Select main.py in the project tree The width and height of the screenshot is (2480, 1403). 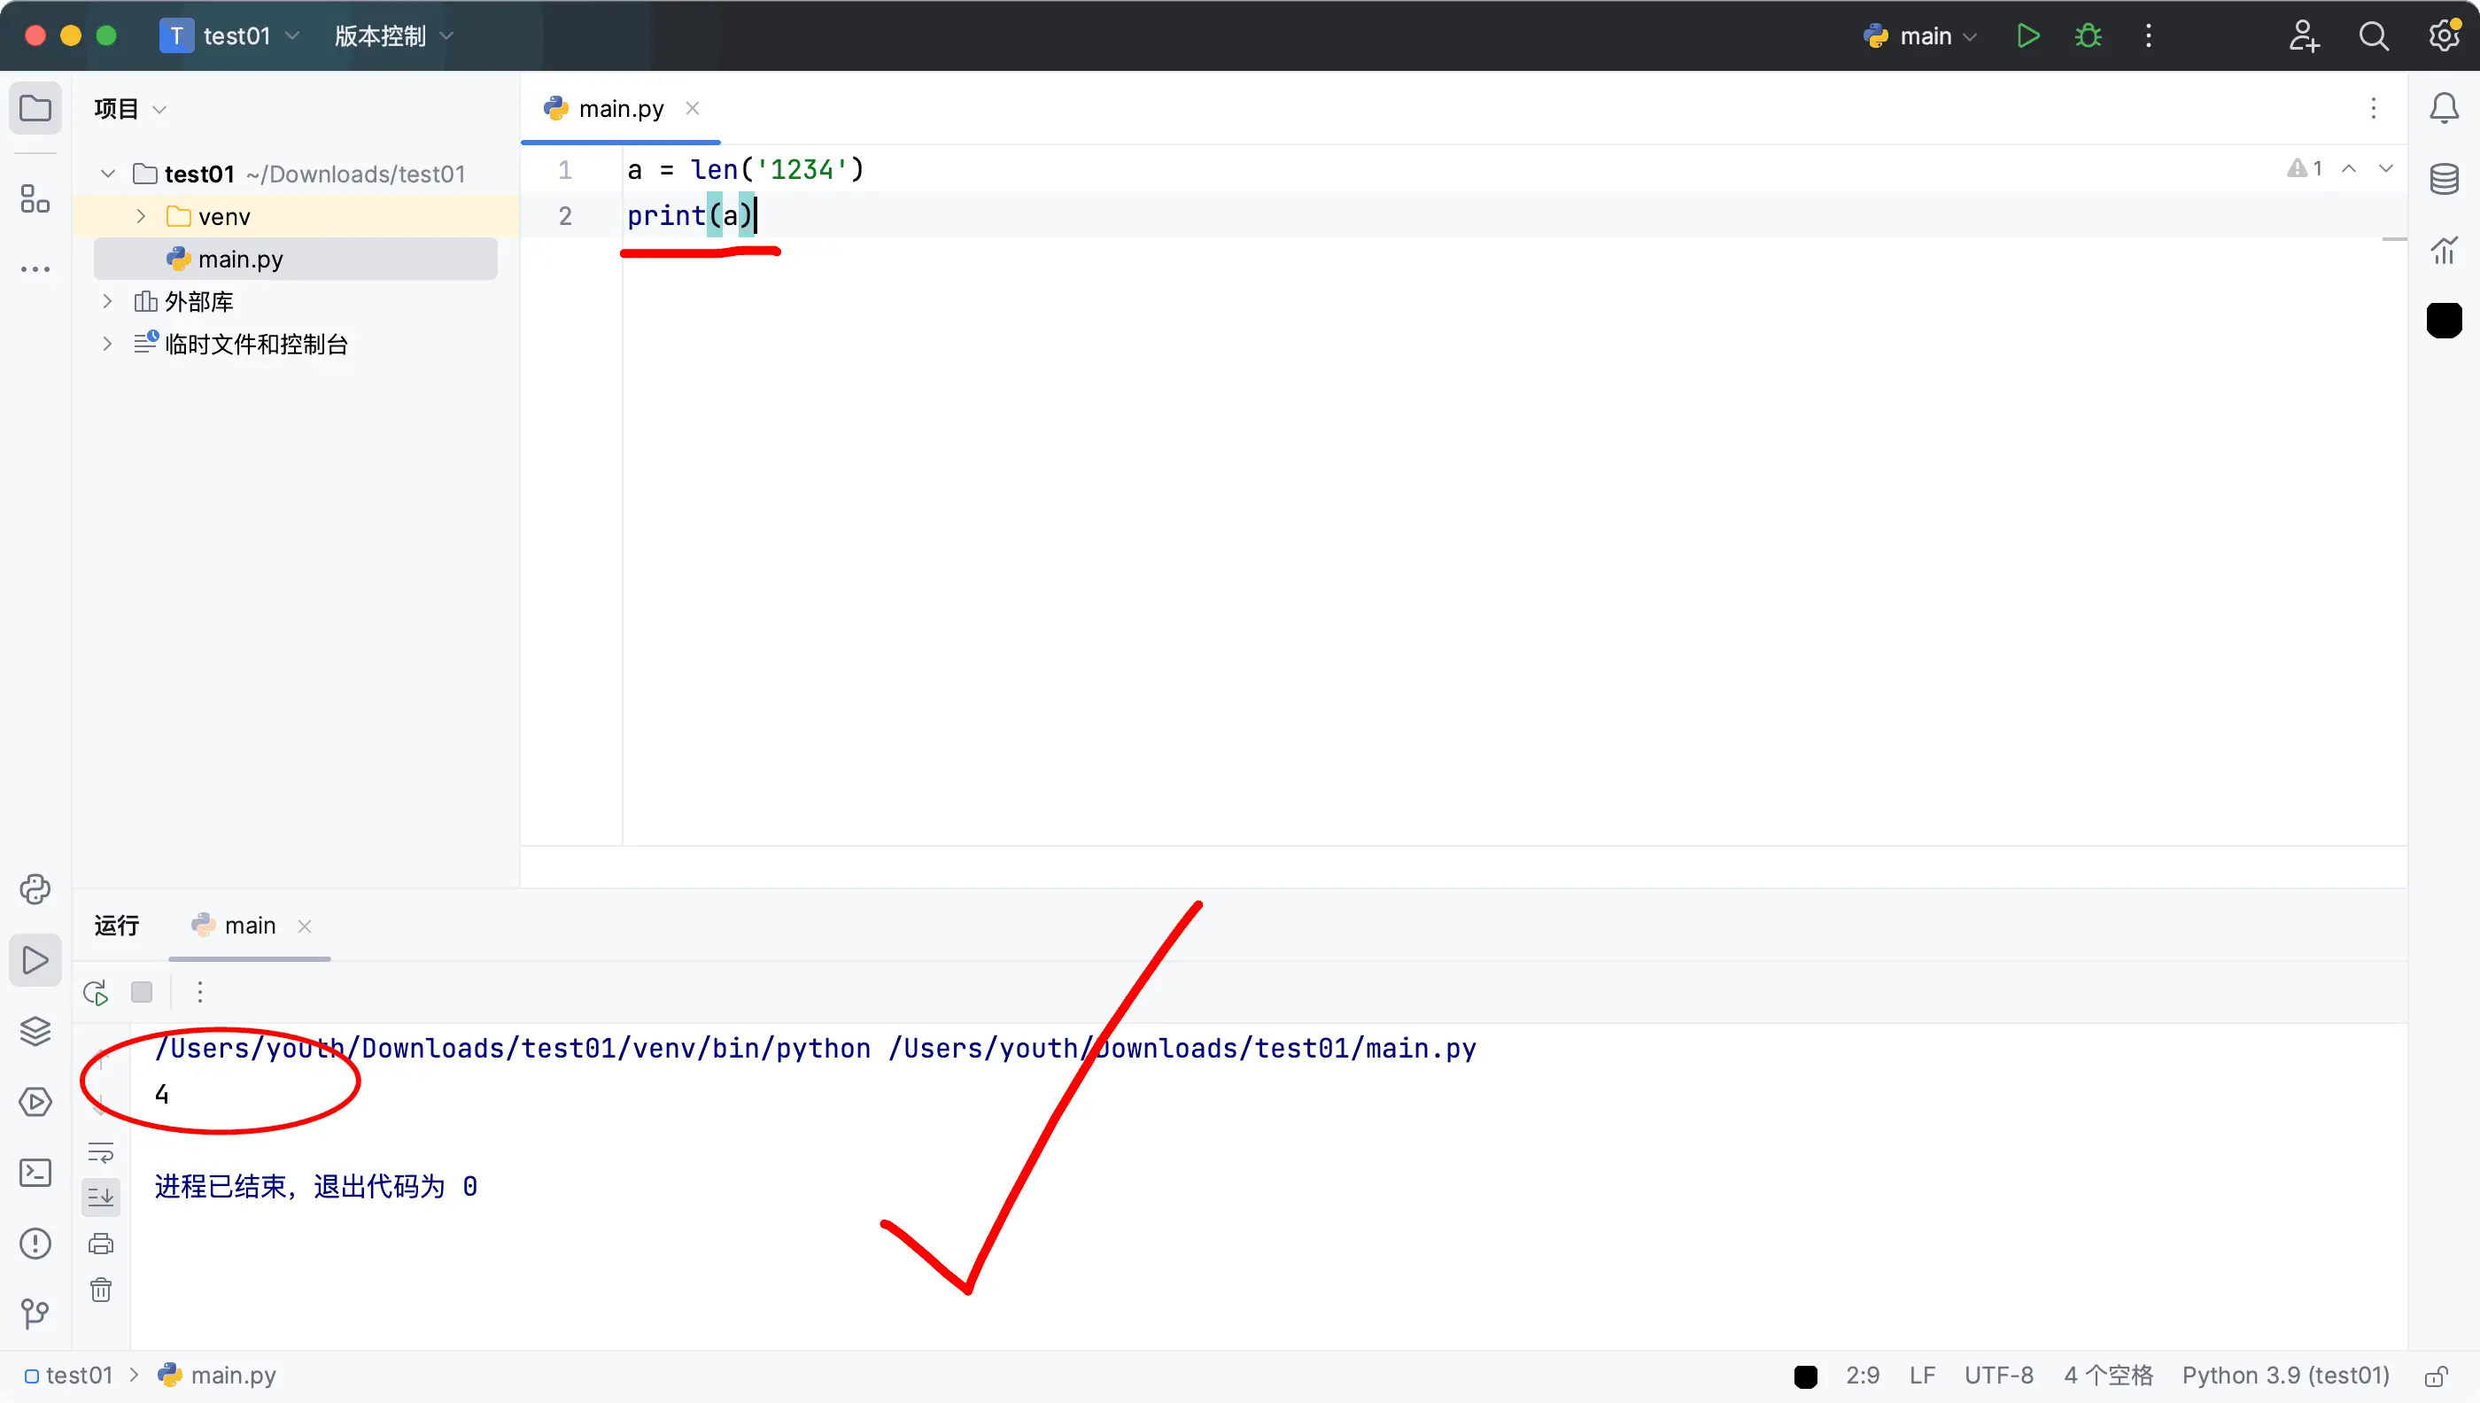(240, 259)
